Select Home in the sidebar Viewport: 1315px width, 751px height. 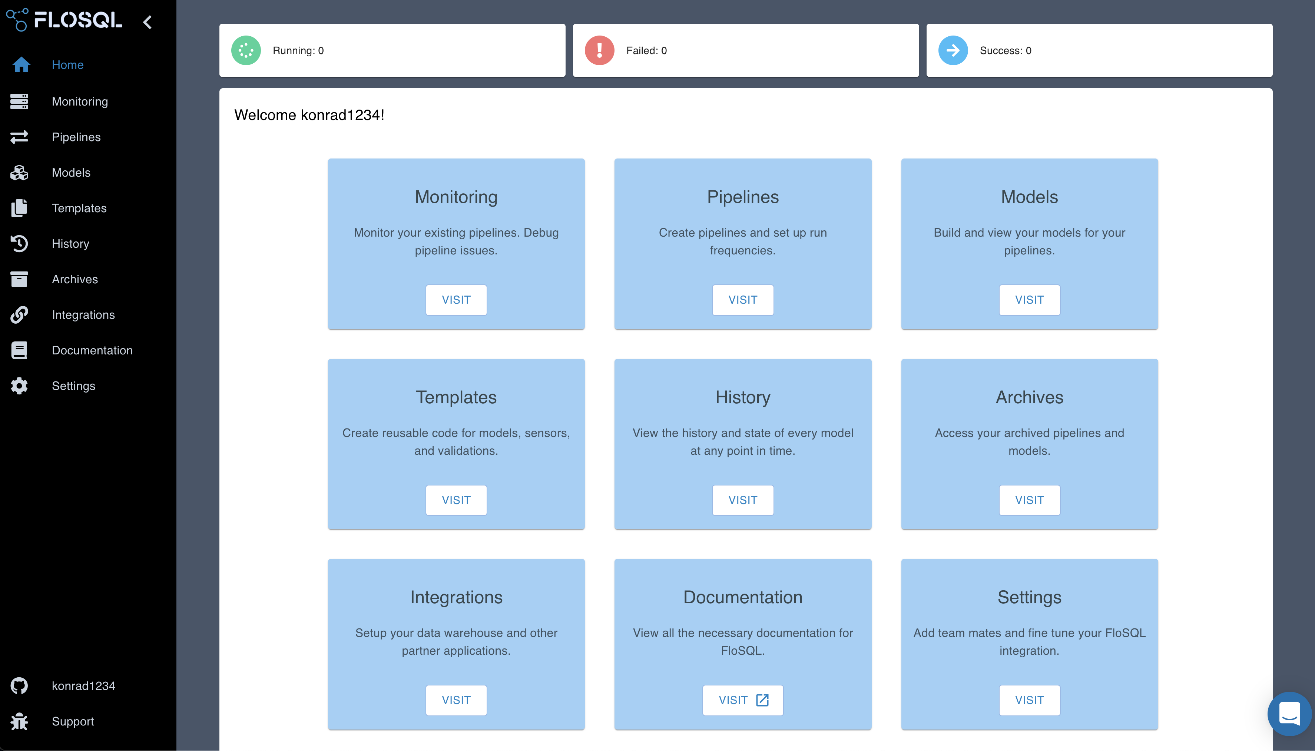[x=67, y=64]
